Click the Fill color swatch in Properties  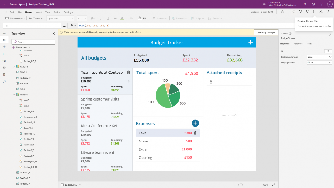328,51
